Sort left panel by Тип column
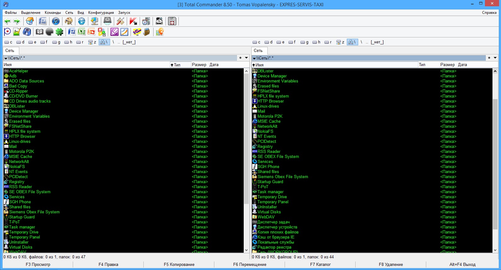 [180, 65]
